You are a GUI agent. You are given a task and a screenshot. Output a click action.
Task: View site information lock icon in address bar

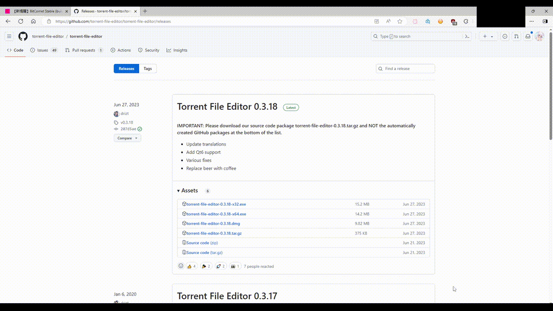click(x=49, y=21)
